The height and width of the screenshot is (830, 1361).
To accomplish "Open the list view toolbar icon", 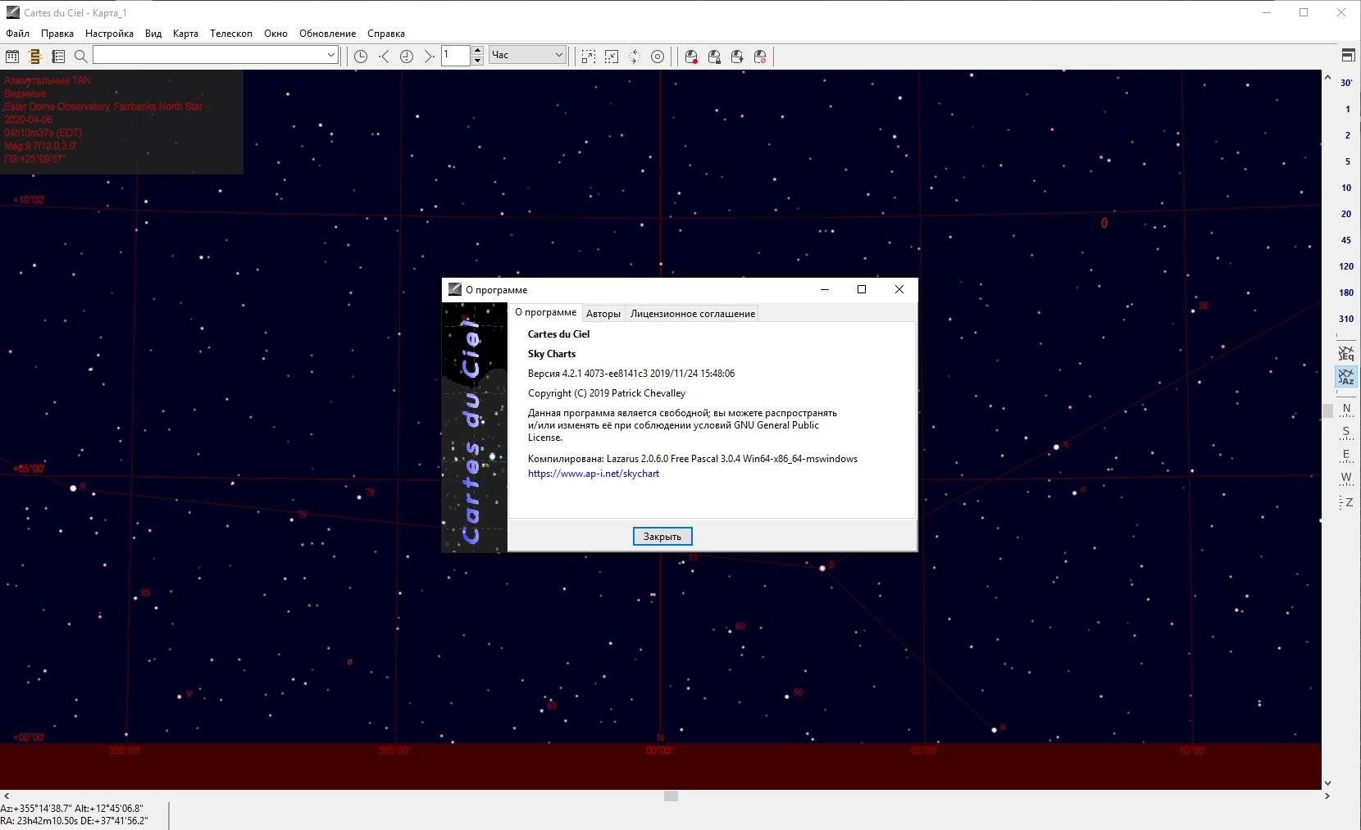I will coord(58,57).
